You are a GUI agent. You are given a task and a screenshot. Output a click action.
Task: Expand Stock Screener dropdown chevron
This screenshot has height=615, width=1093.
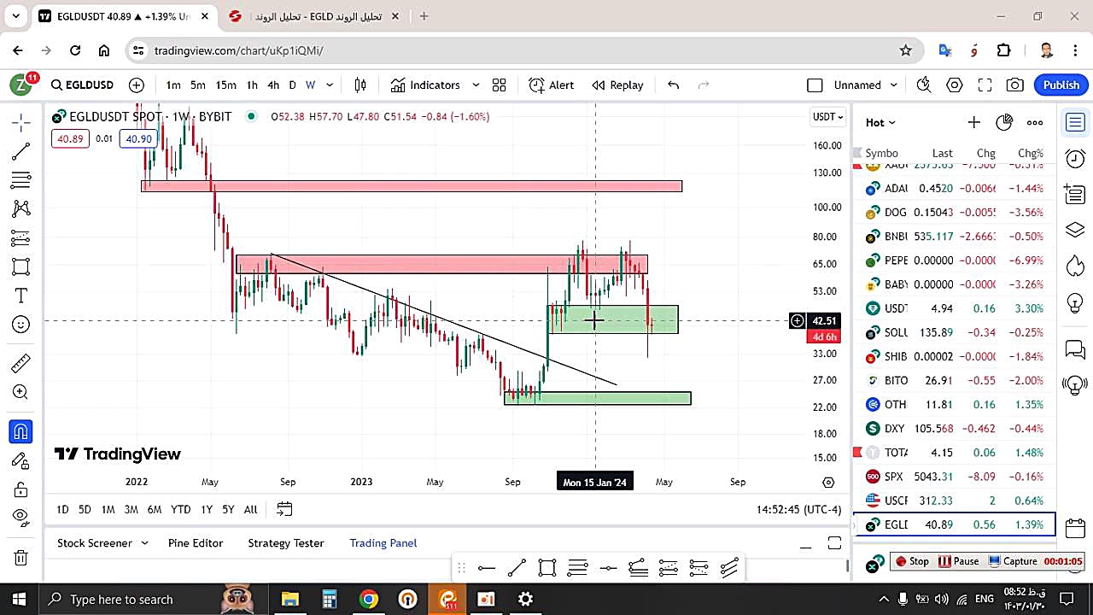[x=144, y=542]
